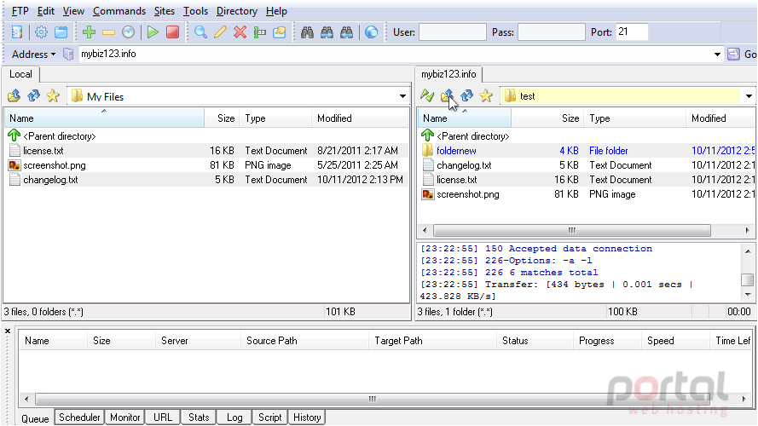Switch to the Scheduler tab
Screen dimensions: 758x426
pos(79,417)
